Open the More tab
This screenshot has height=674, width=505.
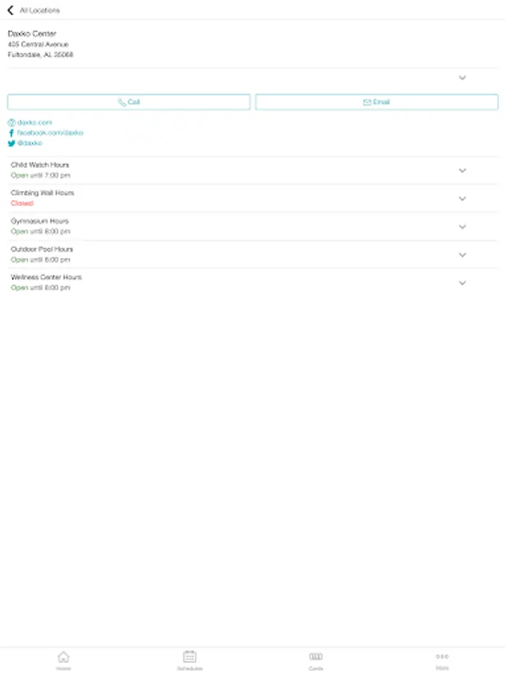[x=442, y=661]
